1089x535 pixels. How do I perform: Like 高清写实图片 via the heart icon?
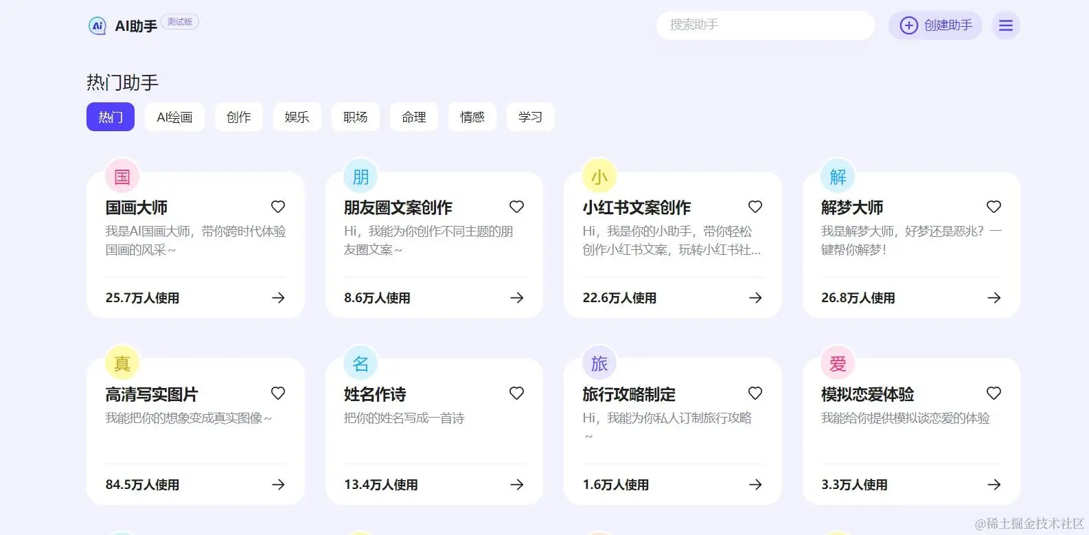(278, 394)
